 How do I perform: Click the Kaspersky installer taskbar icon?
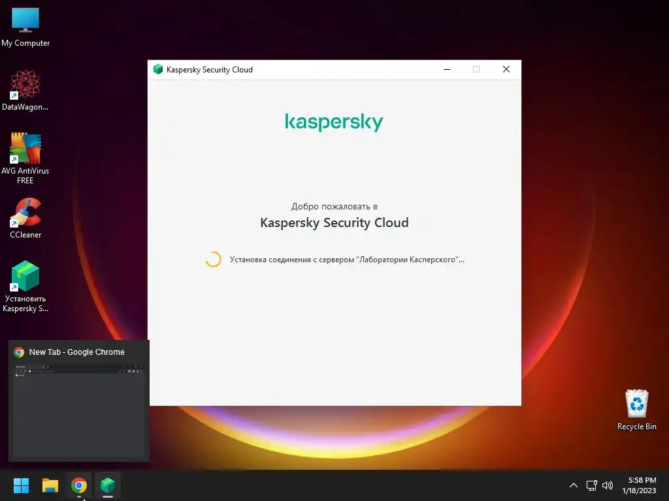(x=108, y=485)
